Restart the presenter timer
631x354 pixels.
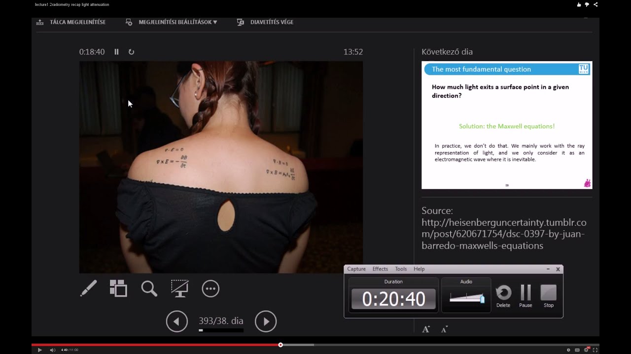coord(131,52)
